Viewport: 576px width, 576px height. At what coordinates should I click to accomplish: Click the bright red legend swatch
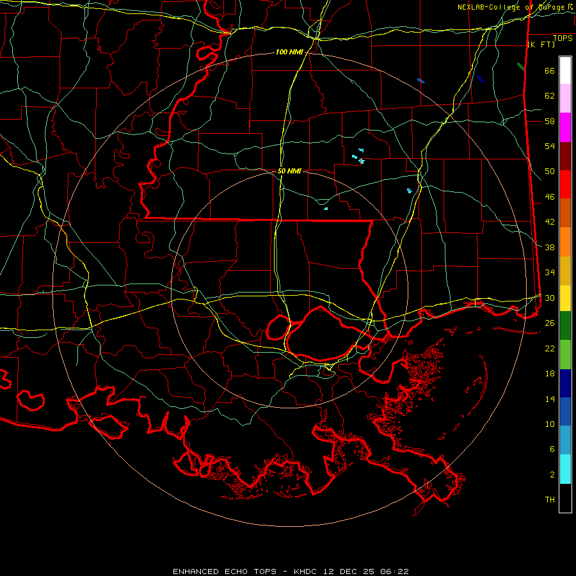(x=565, y=185)
